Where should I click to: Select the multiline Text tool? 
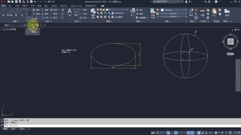click(x=69, y=12)
